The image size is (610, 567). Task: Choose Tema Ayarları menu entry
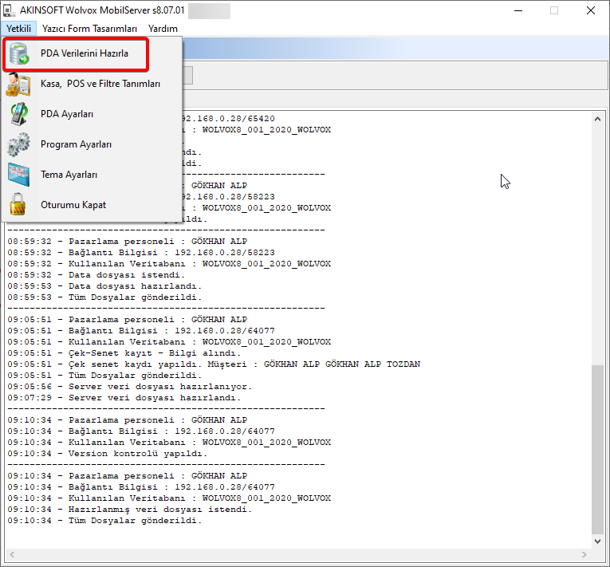(x=92, y=175)
